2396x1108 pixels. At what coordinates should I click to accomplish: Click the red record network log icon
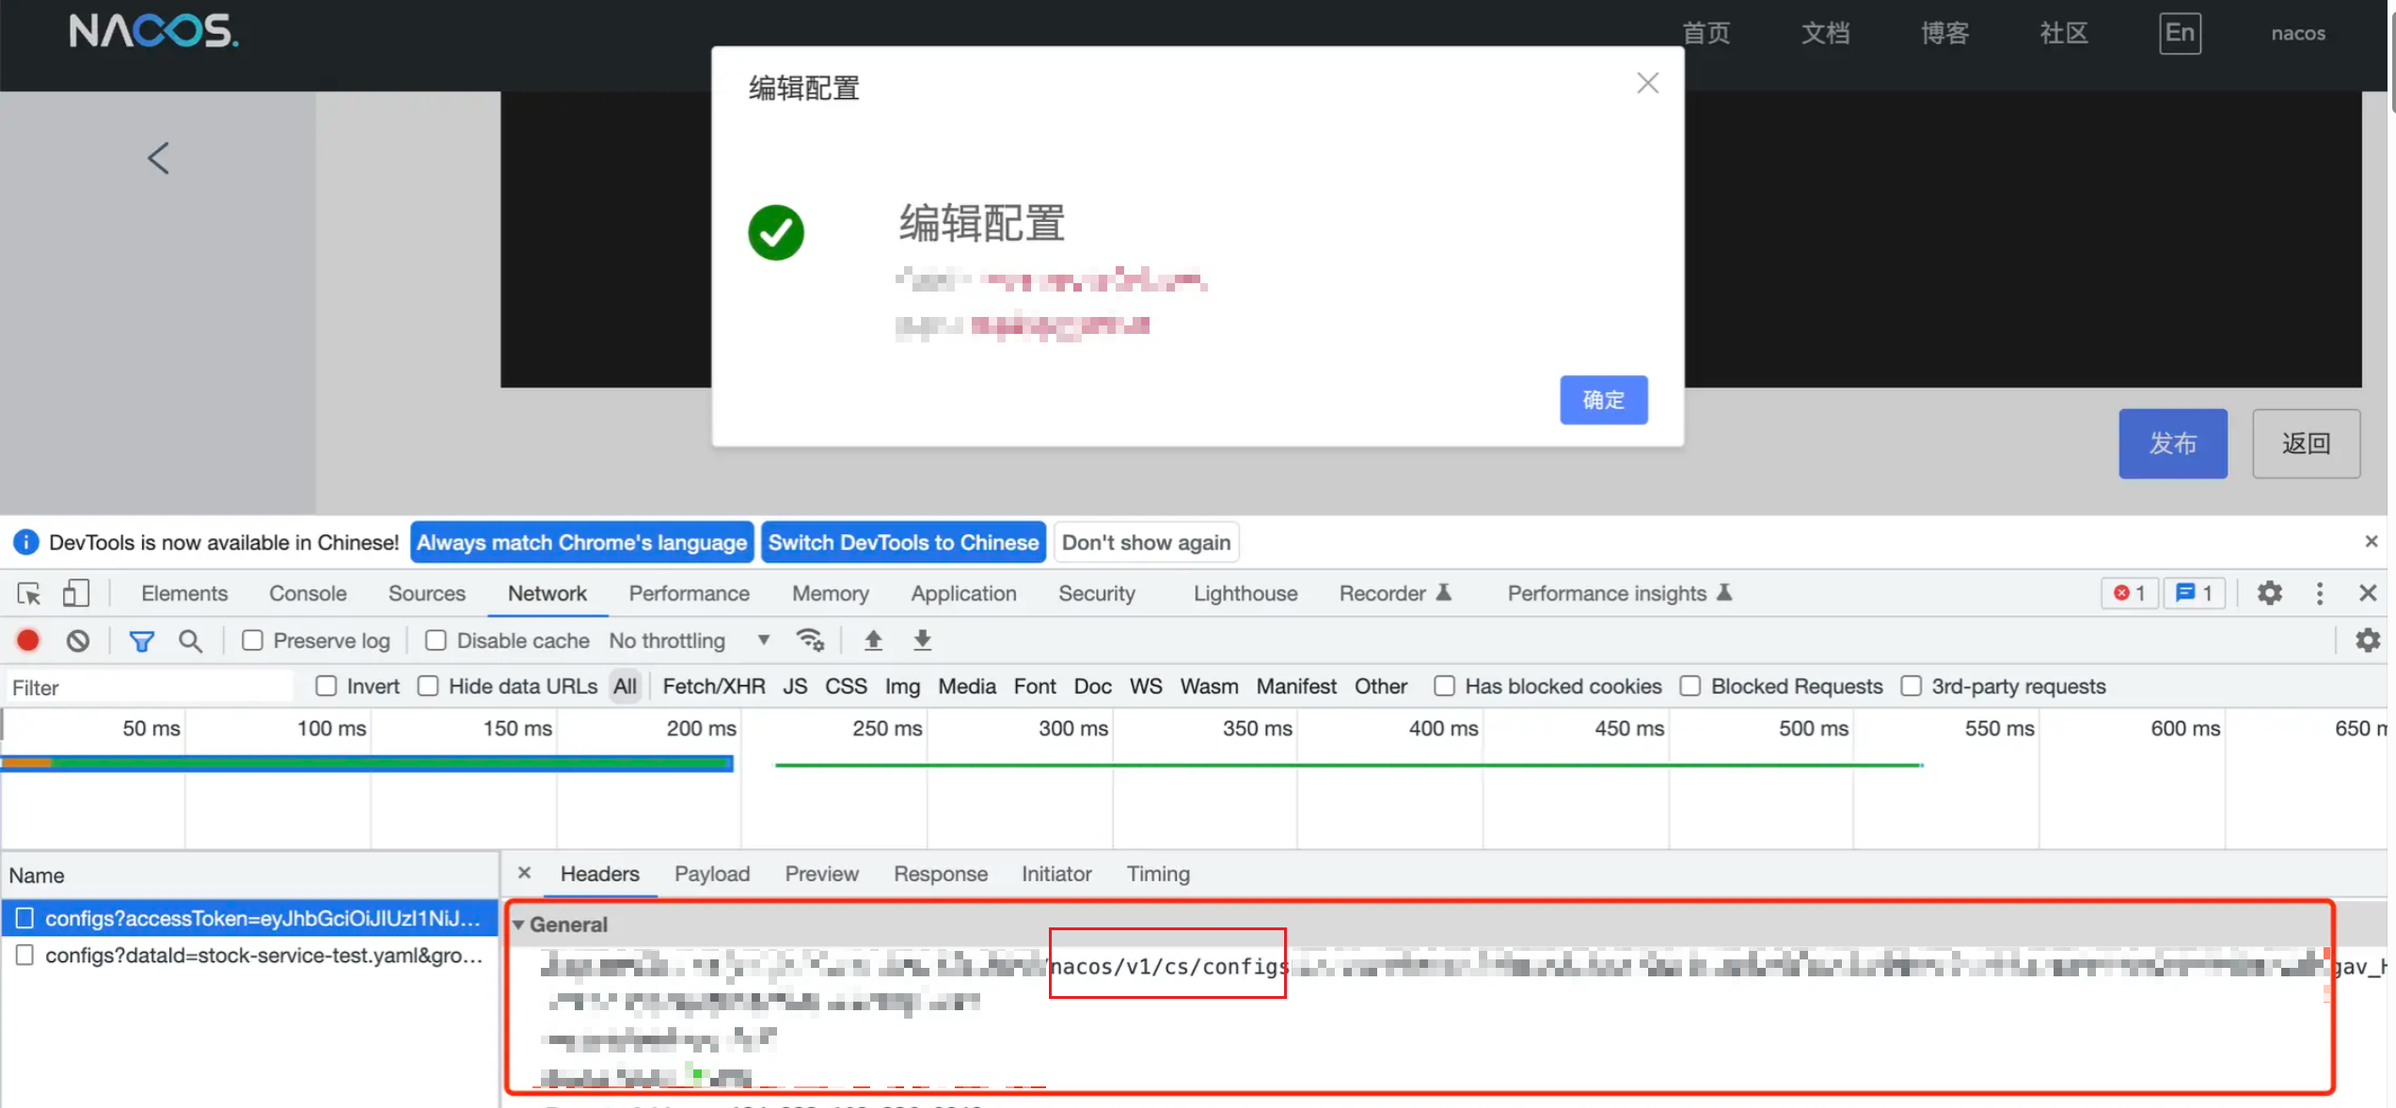(x=28, y=641)
